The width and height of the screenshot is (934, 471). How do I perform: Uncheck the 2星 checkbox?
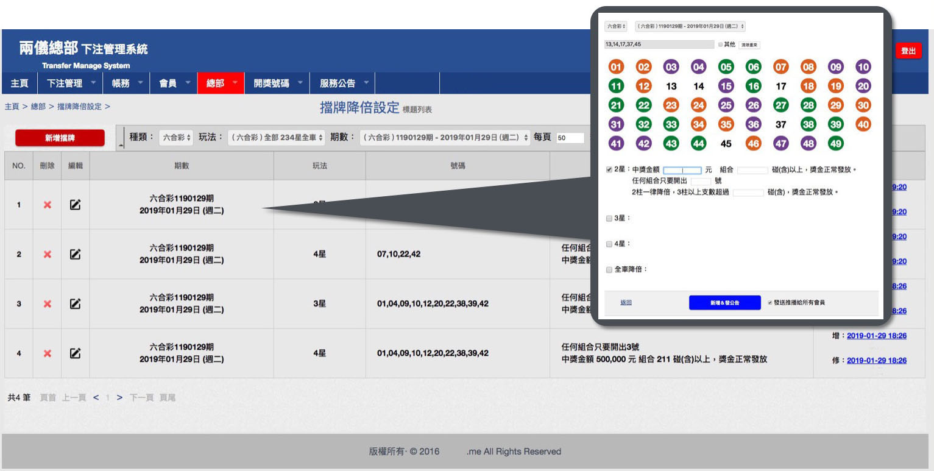[609, 170]
